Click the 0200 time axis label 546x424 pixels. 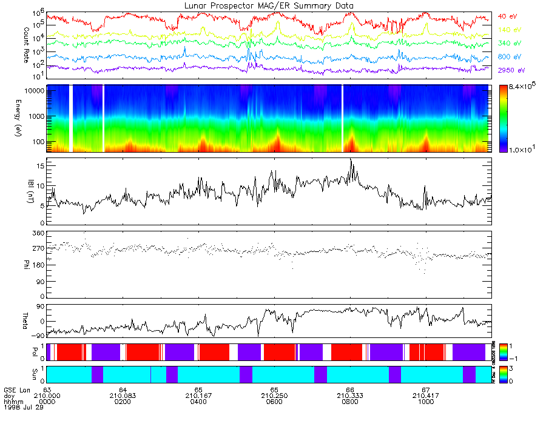point(123,402)
